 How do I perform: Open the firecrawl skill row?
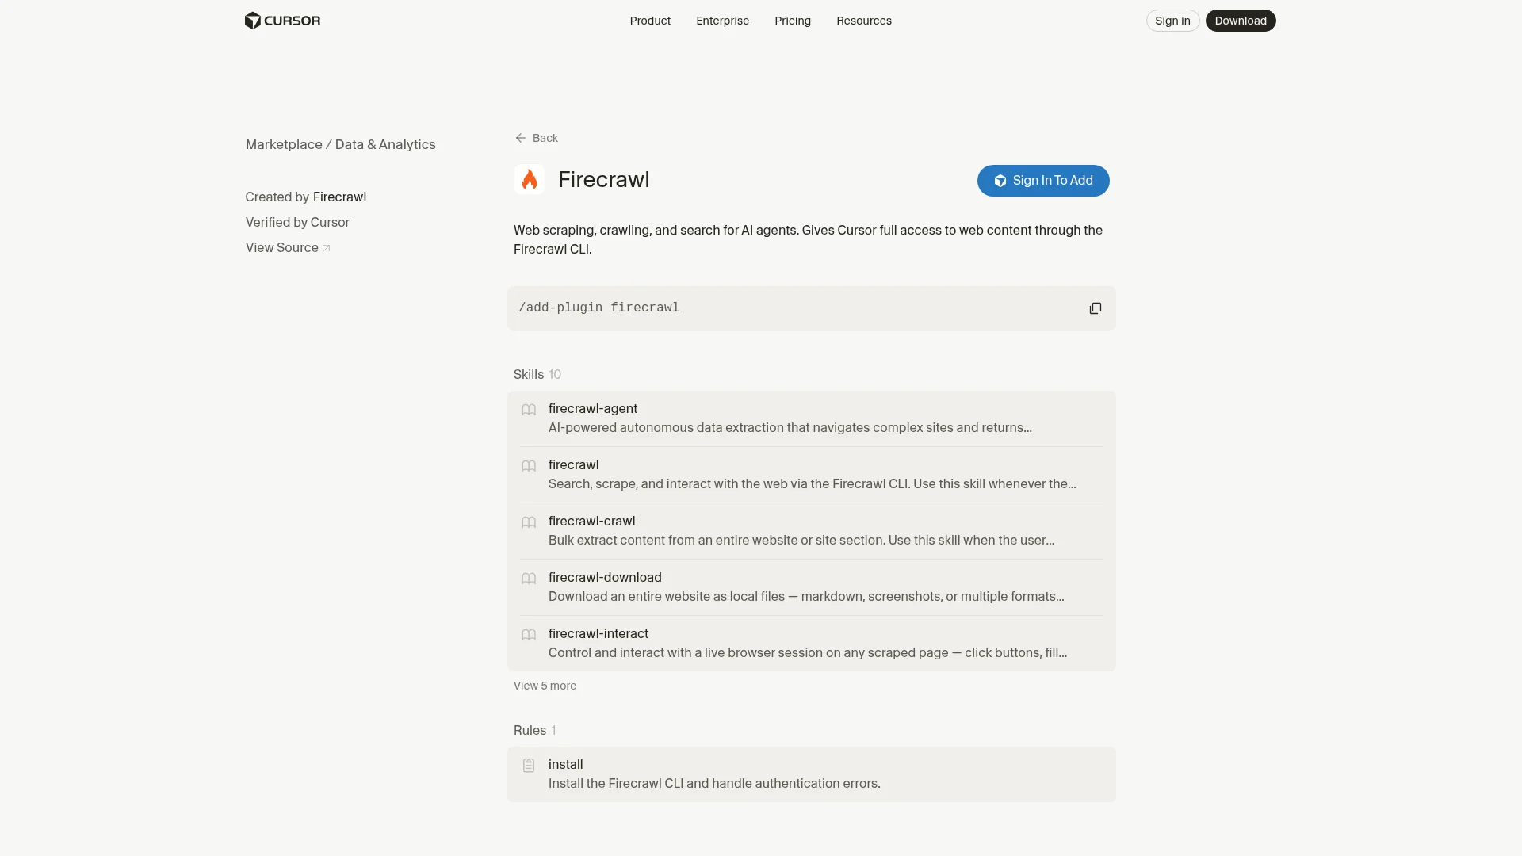tap(811, 475)
